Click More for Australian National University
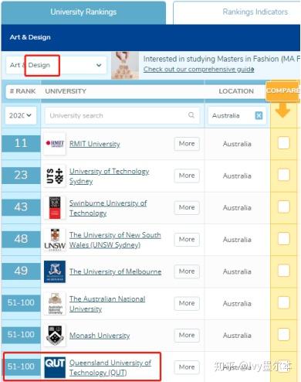This screenshot has height=382, width=301. click(x=187, y=303)
